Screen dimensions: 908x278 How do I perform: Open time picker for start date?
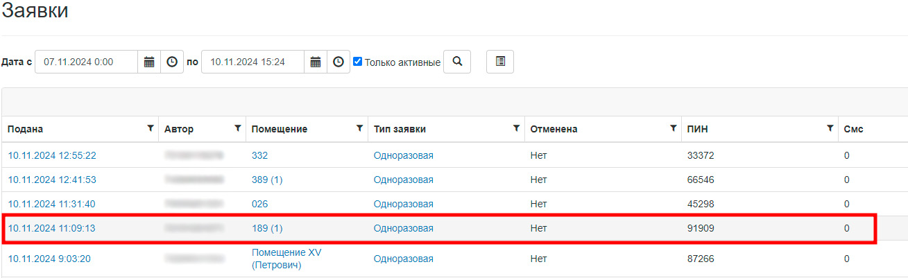(172, 62)
